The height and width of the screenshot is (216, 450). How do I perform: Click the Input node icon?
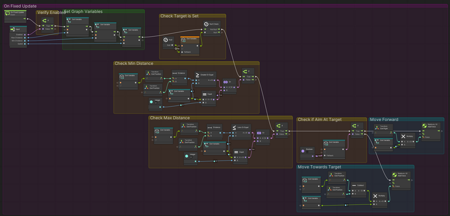pos(13,29)
